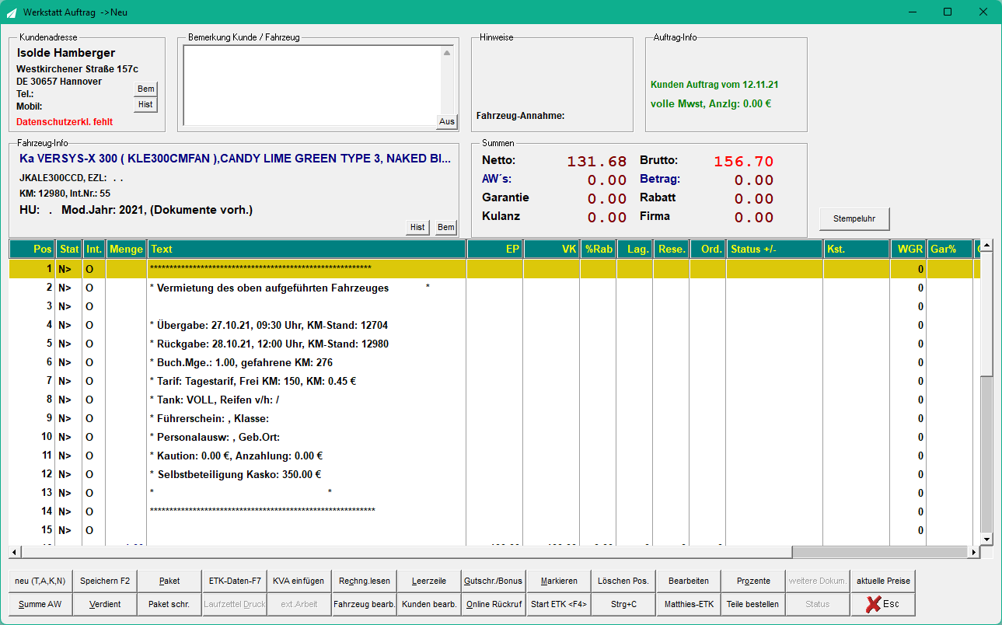This screenshot has height=625, width=1002.
Task: Click Hist button in Fahrzeug-Info
Action: (x=417, y=227)
